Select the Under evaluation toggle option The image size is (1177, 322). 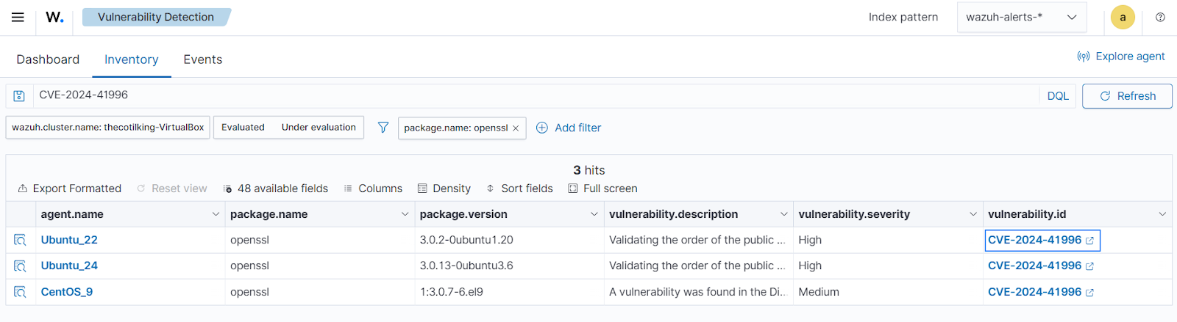319,127
